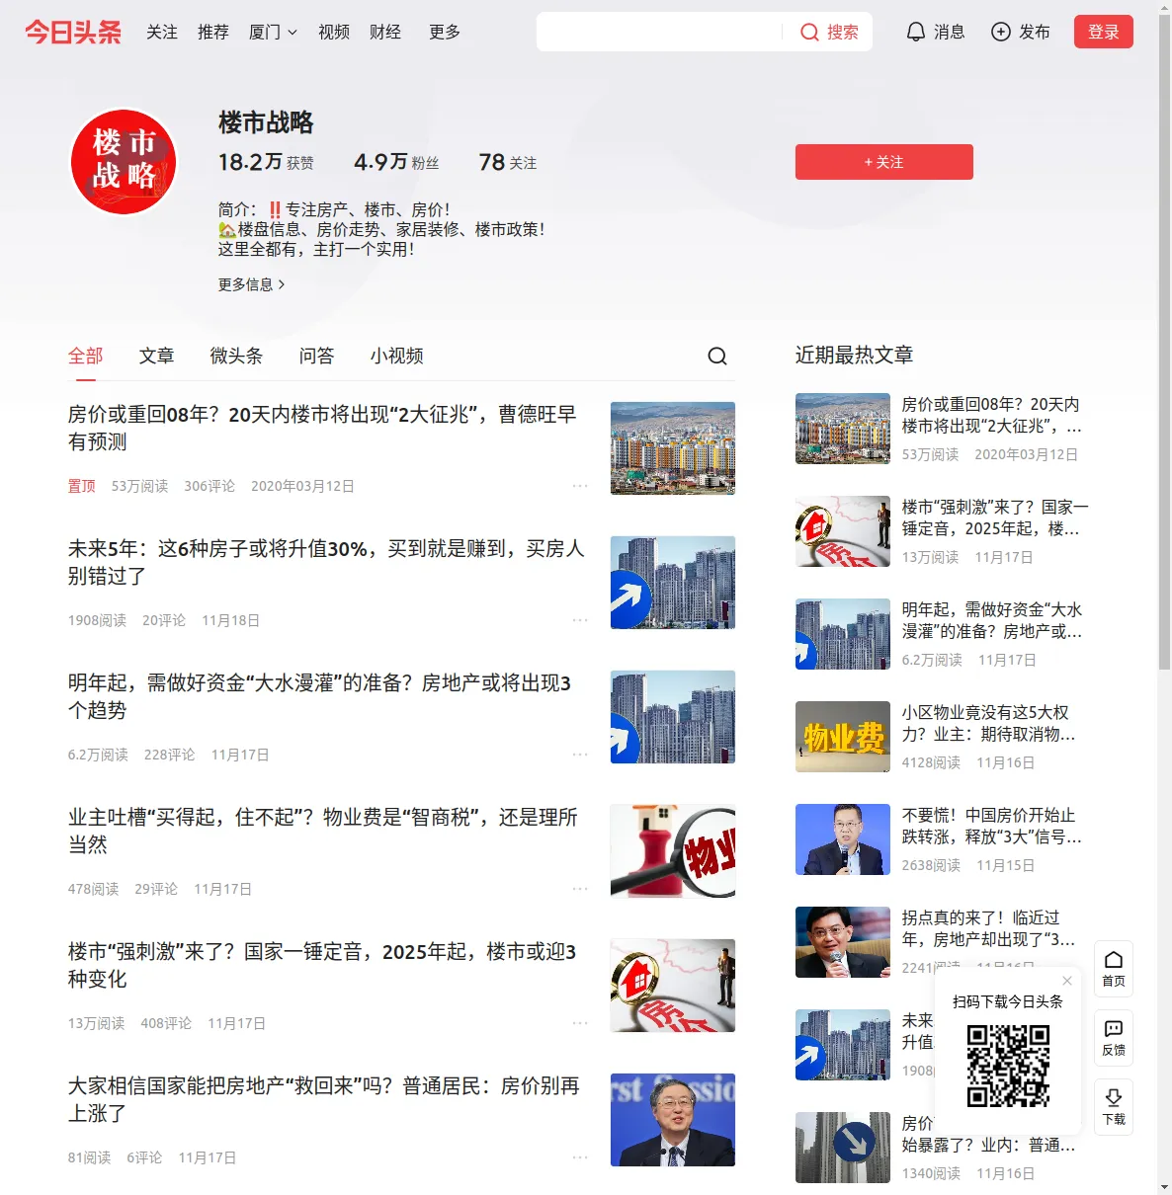The width and height of the screenshot is (1172, 1195).
Task: Click 20评论 under 未来5年 article
Action: (x=164, y=620)
